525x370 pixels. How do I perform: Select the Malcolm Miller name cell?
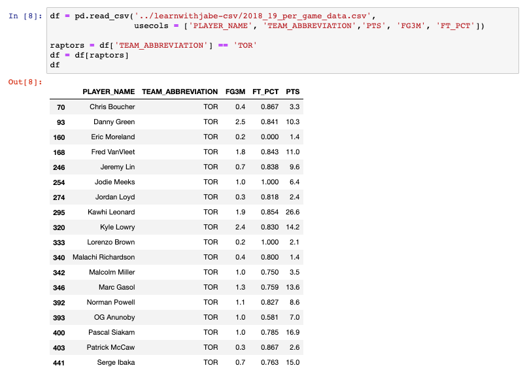112,273
